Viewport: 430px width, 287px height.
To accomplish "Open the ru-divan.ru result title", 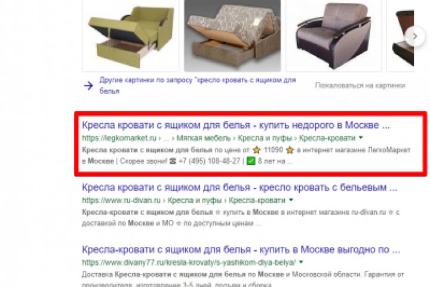I will click(x=239, y=188).
